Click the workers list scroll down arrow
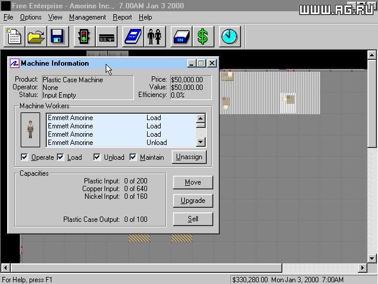 pyautogui.click(x=201, y=142)
